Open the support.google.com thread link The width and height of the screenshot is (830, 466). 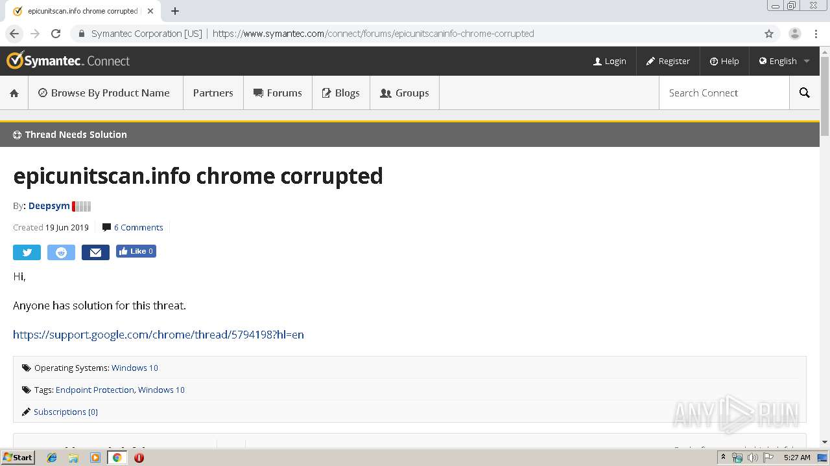pyautogui.click(x=158, y=335)
